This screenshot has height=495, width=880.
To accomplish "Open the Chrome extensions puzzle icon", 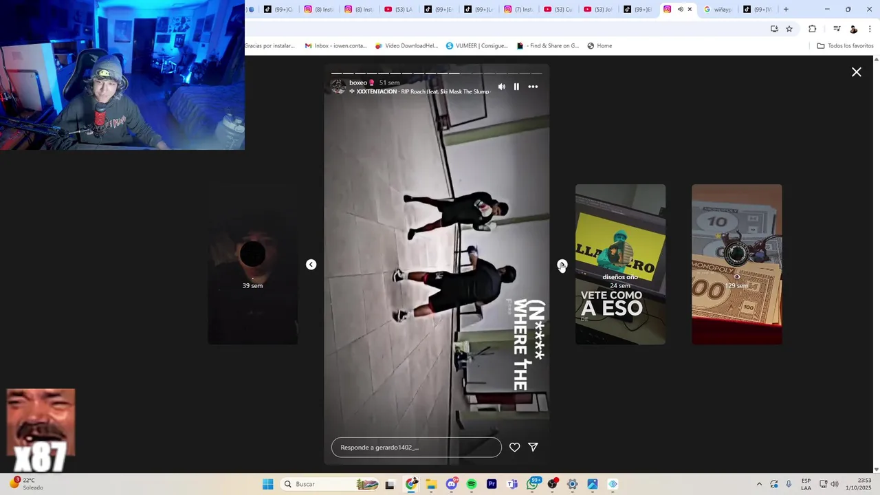I will [813, 29].
